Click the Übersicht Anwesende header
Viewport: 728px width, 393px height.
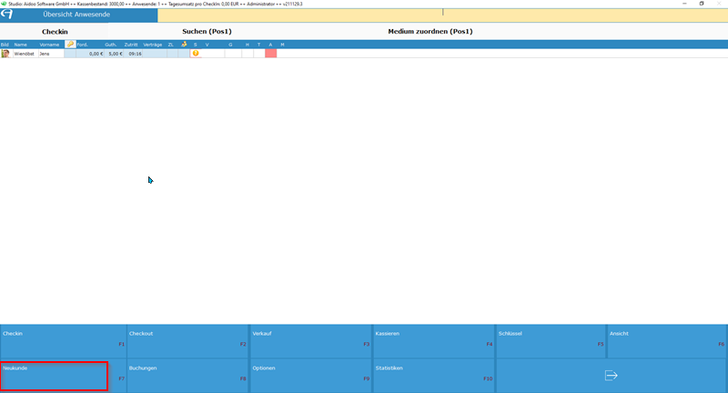[76, 15]
